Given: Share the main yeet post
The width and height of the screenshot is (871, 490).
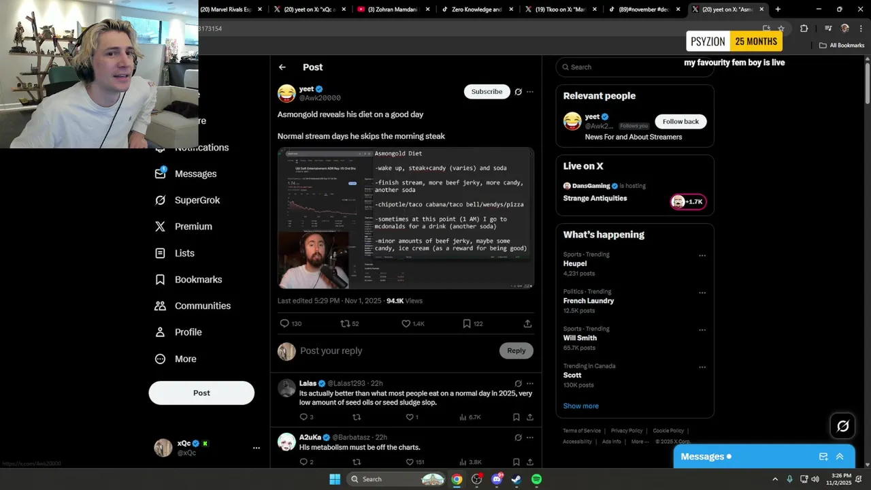Looking at the screenshot, I should [527, 324].
